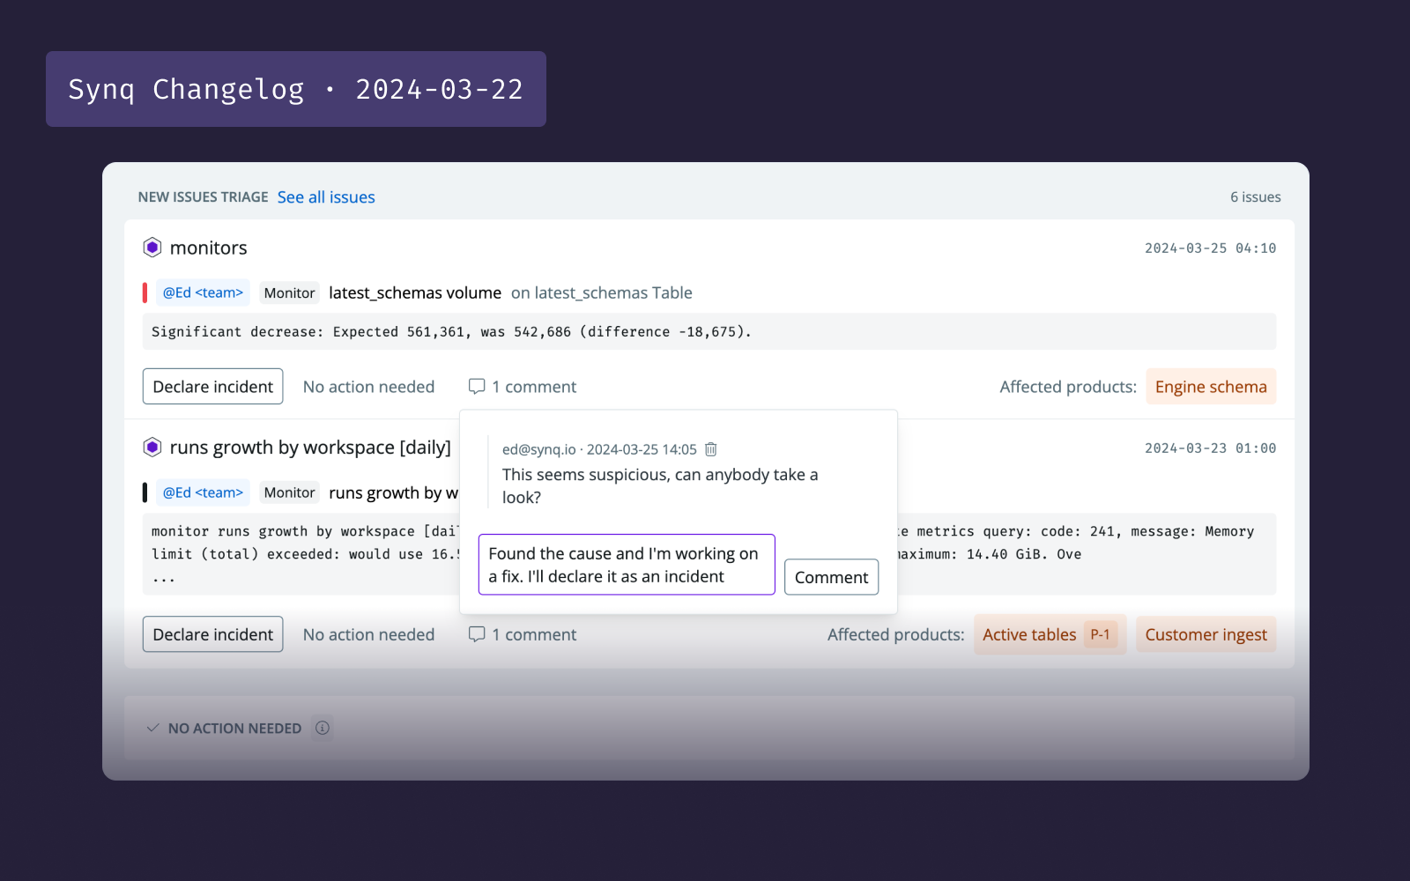
Task: Expand the NO ACTION NEEDED section
Action: coord(234,728)
